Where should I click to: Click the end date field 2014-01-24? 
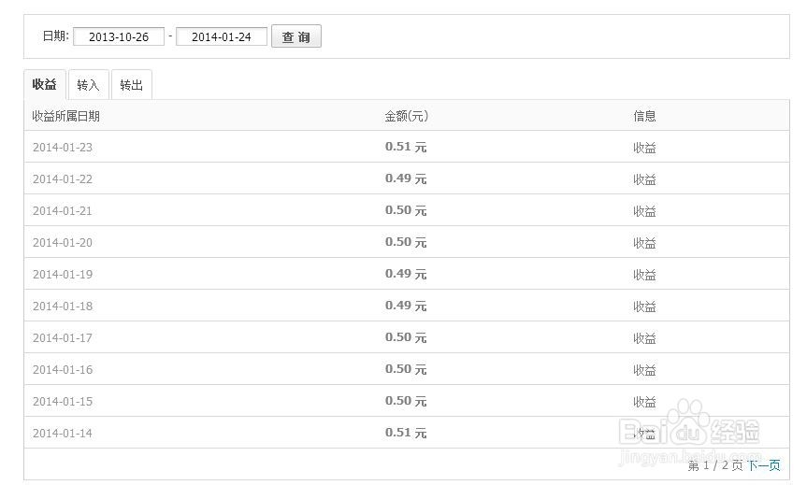[222, 37]
